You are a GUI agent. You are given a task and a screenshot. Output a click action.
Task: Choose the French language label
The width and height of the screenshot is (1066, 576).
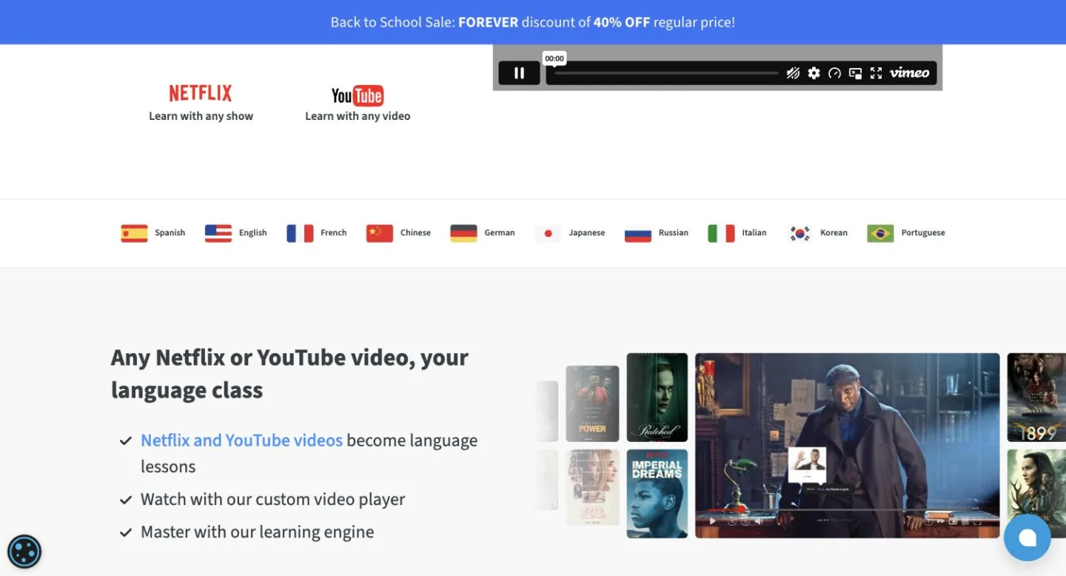(333, 232)
